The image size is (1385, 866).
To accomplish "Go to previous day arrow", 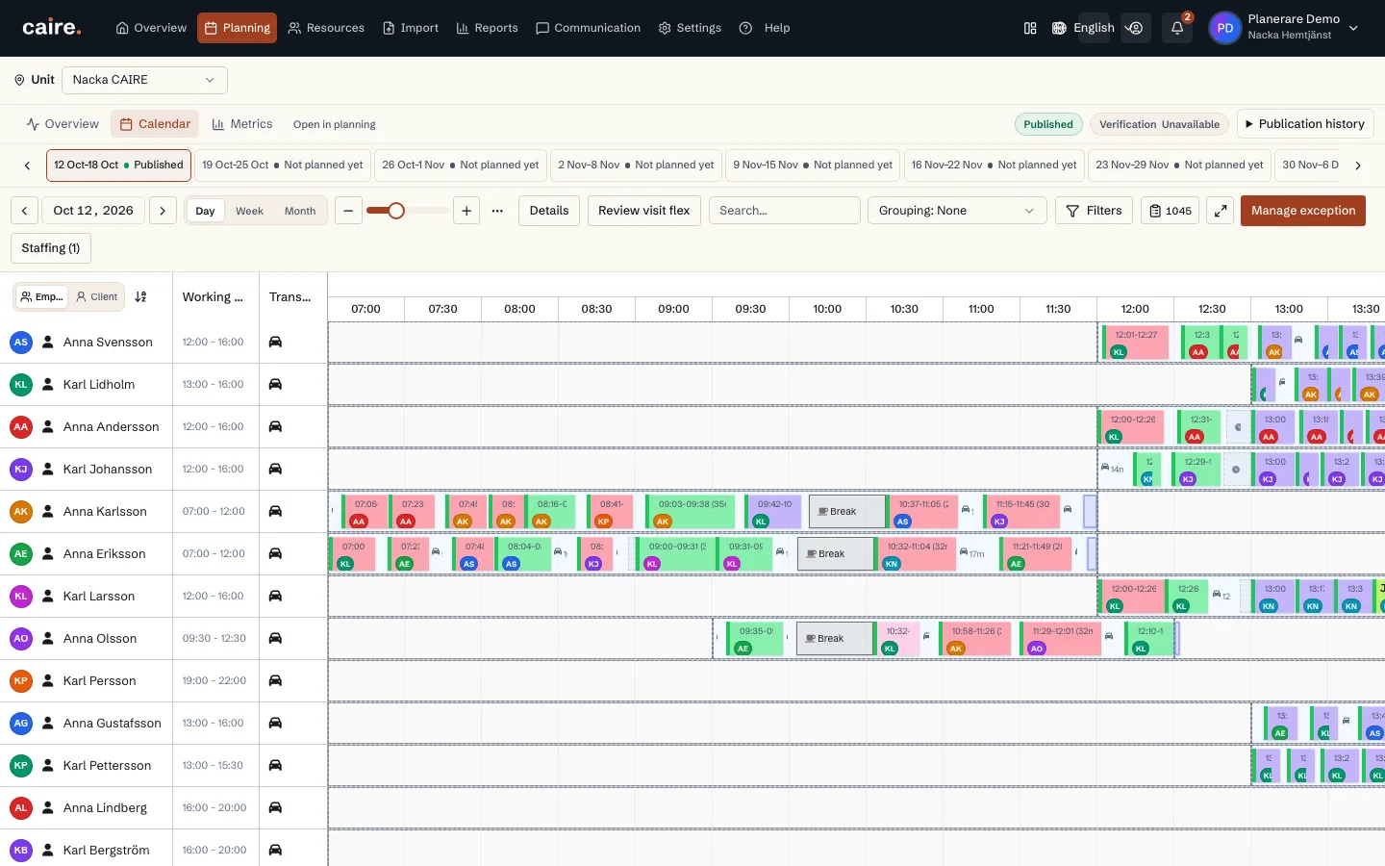I will pos(25,211).
